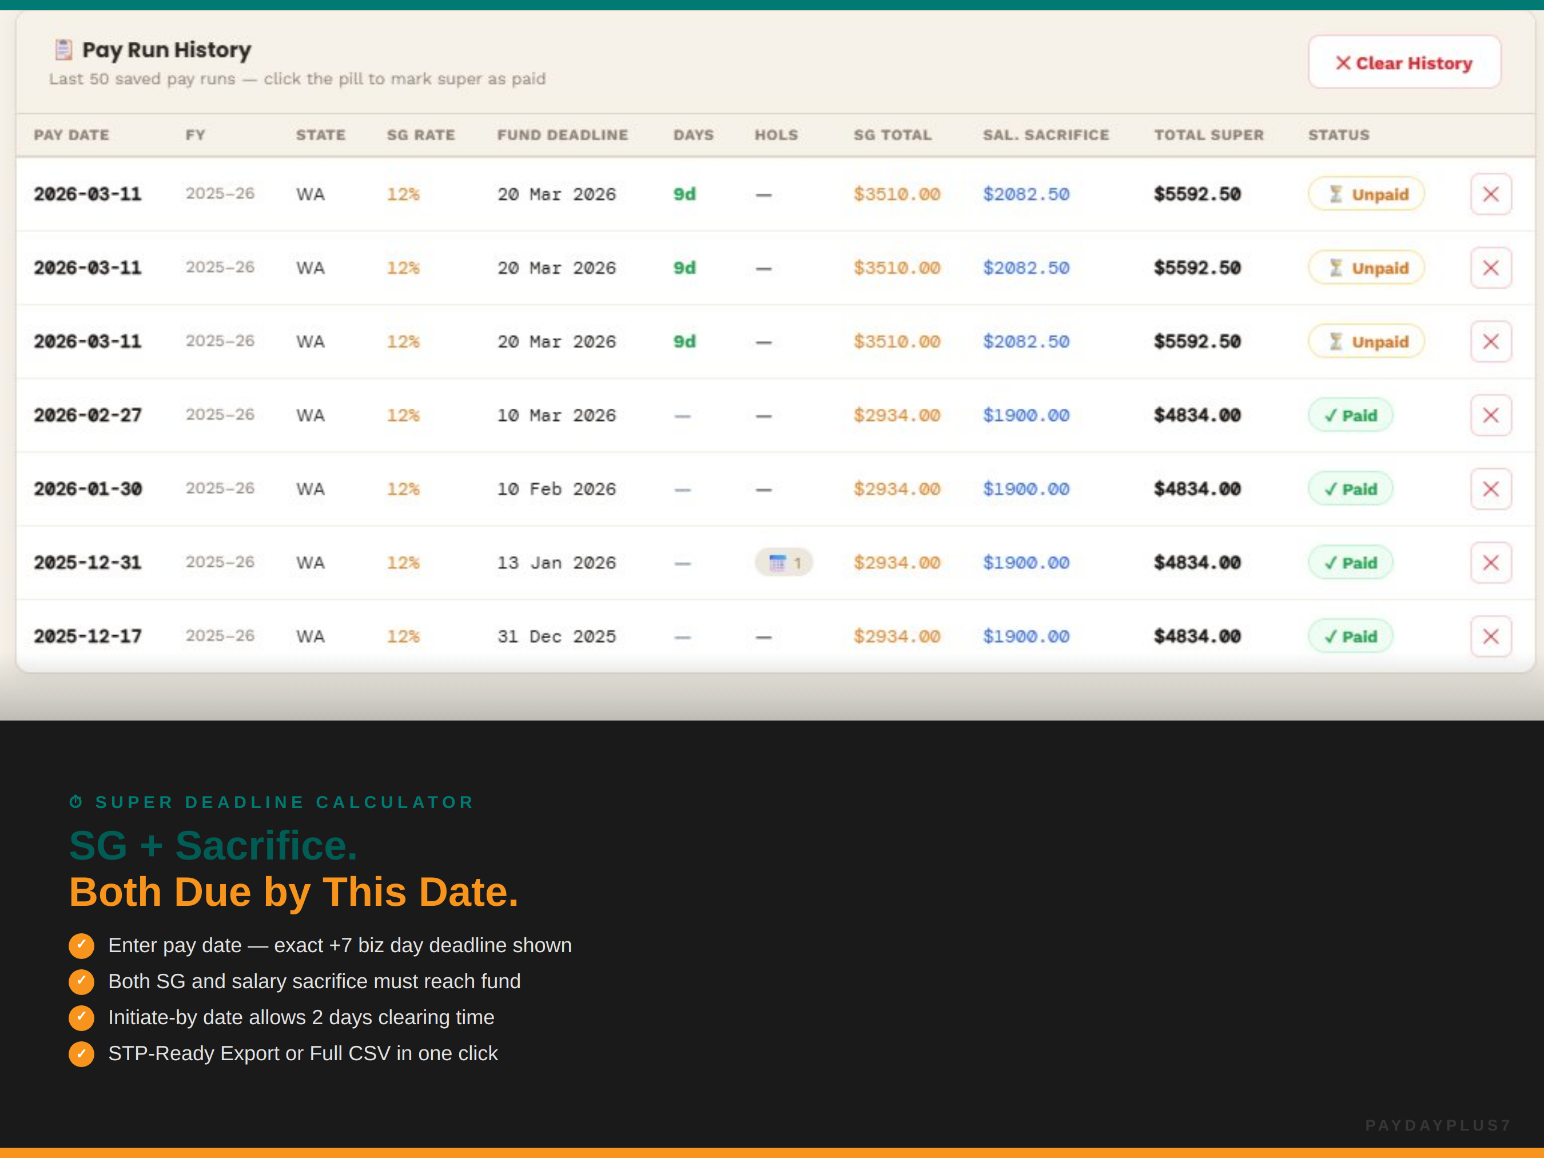The width and height of the screenshot is (1544, 1158).
Task: Select the check bullet next to 'Enter pay date'
Action: [82, 946]
